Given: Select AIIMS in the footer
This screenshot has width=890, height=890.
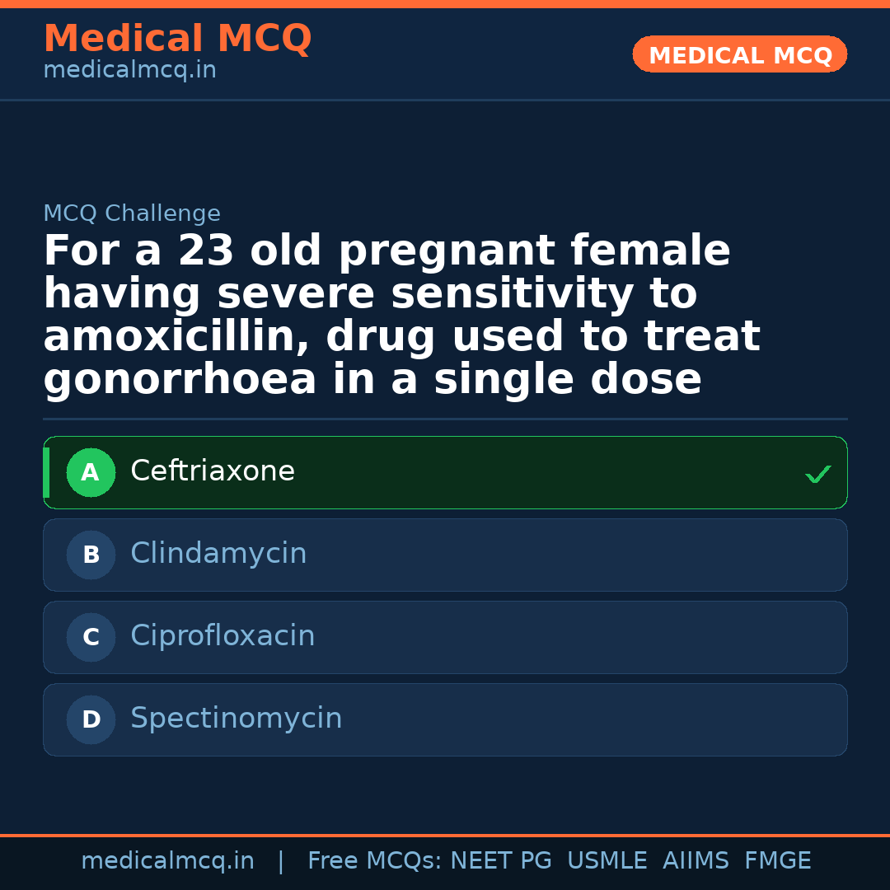Looking at the screenshot, I should coord(696,861).
